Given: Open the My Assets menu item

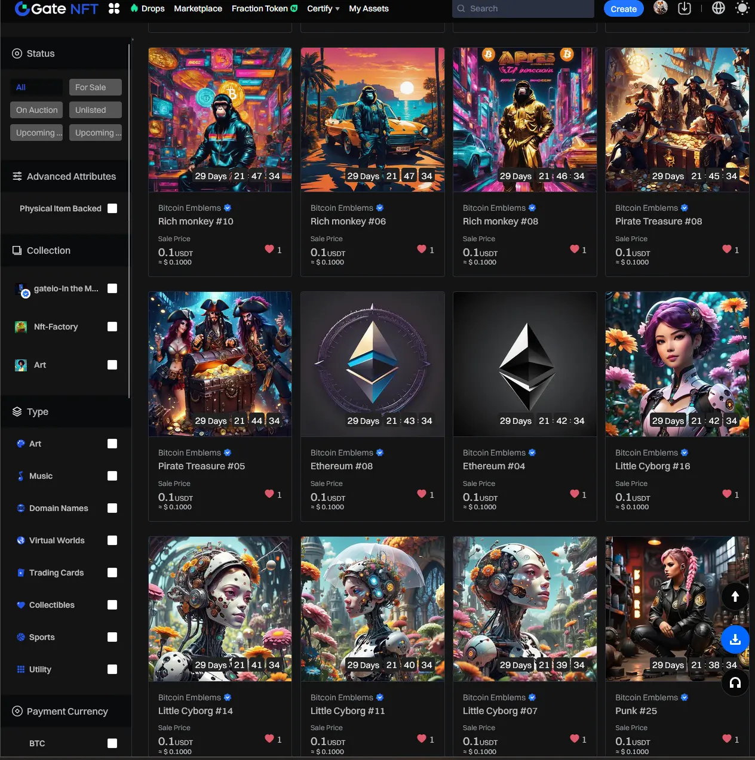Looking at the screenshot, I should [369, 8].
